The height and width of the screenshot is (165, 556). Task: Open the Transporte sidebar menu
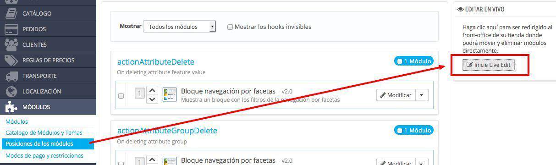48,76
